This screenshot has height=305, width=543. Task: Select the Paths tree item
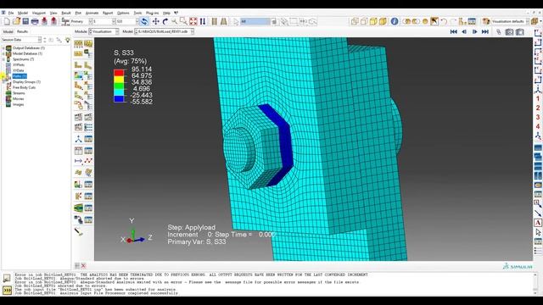click(x=20, y=76)
